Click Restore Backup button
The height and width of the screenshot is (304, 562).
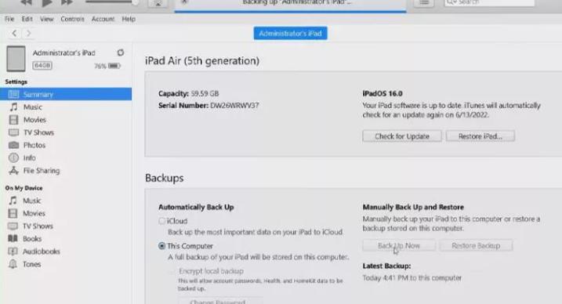476,245
